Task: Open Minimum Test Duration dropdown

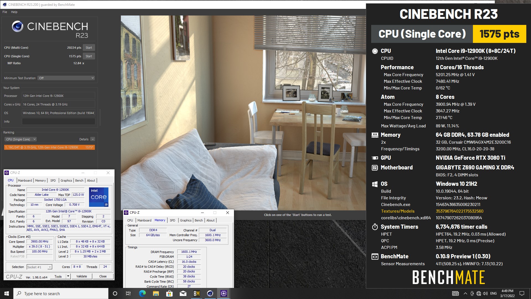Action: click(66, 78)
